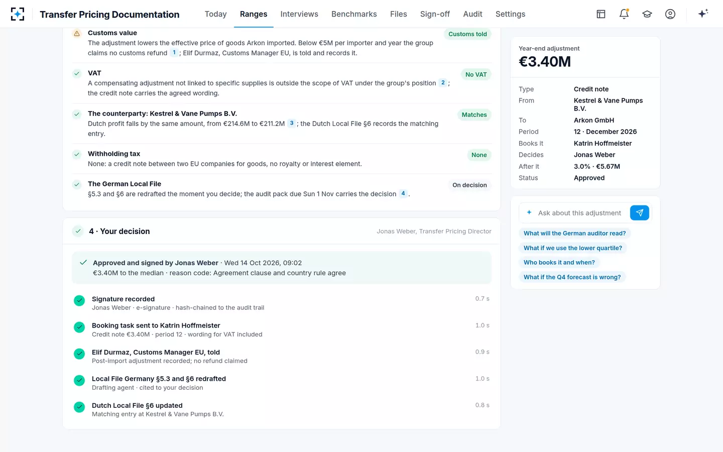Click the Signature recorded green check
Viewport: 723px width, 452px height.
coord(79,300)
